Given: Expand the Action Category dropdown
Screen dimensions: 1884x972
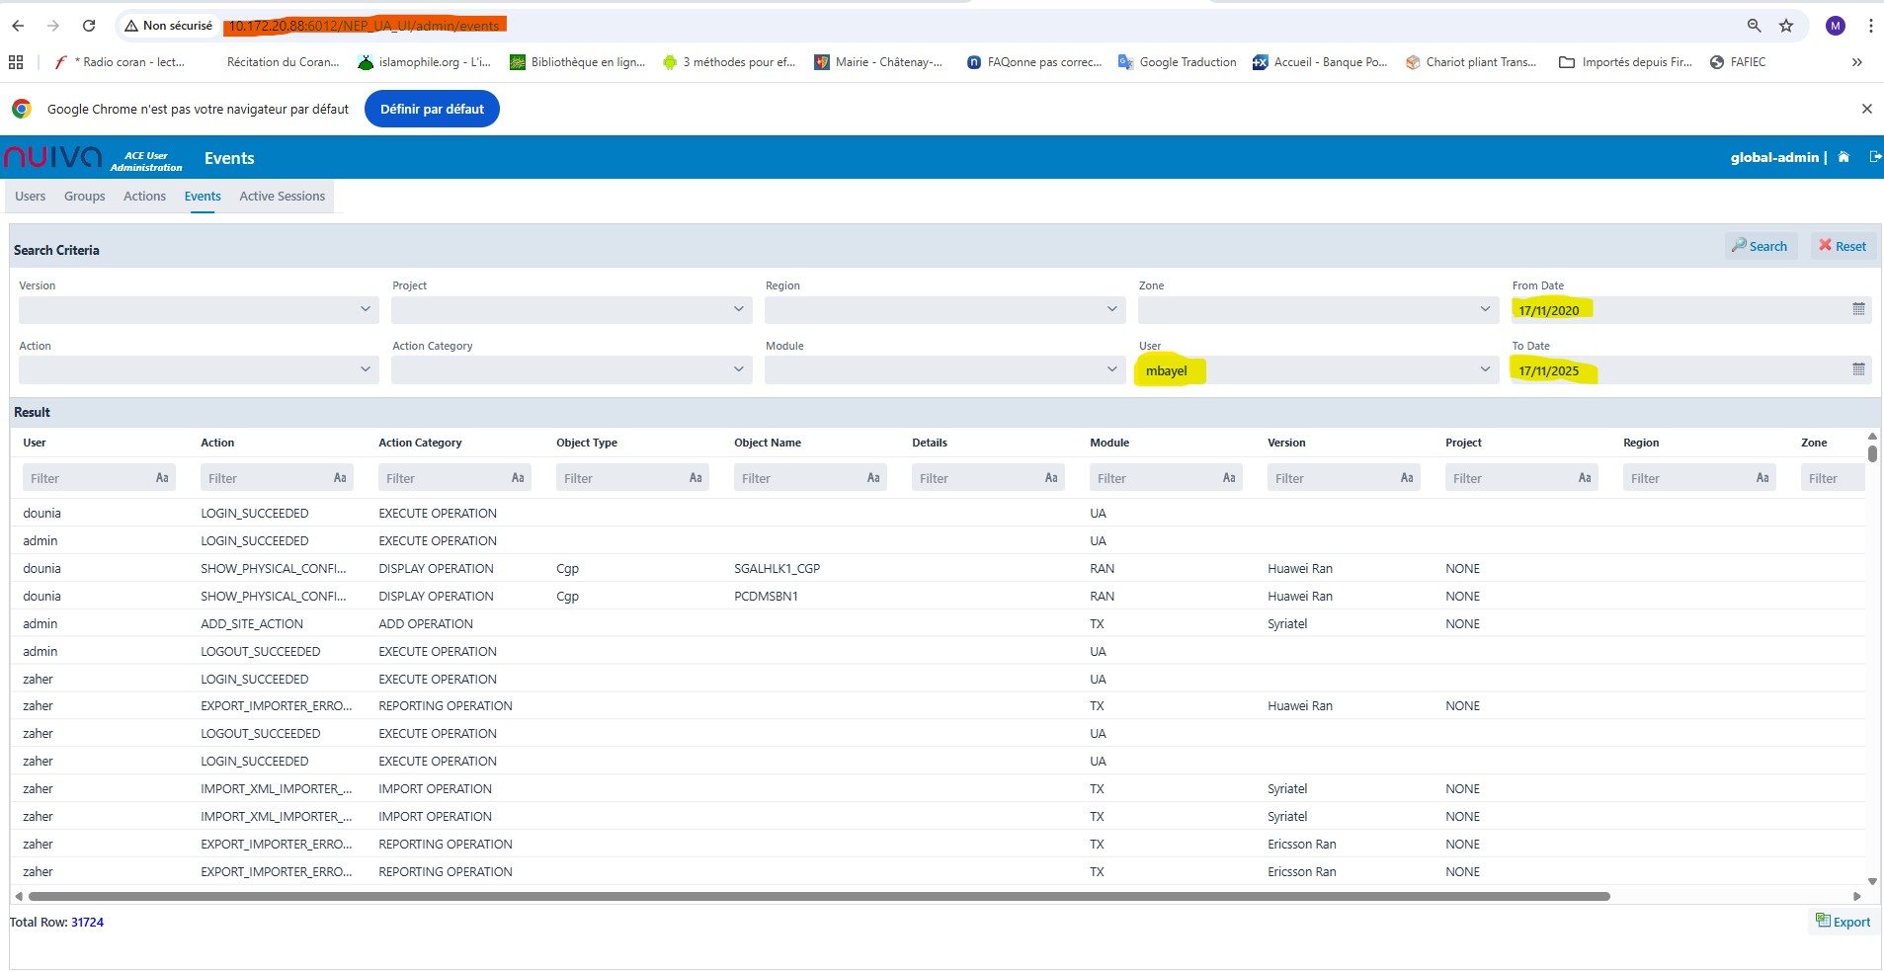Looking at the screenshot, I should 738,369.
